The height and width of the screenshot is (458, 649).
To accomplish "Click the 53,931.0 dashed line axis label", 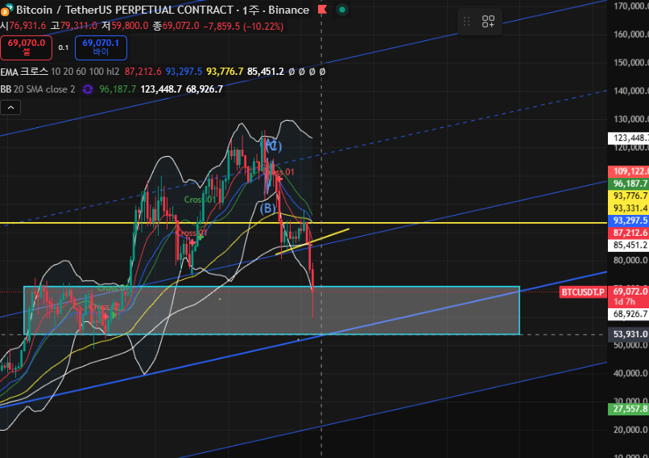I will click(628, 334).
